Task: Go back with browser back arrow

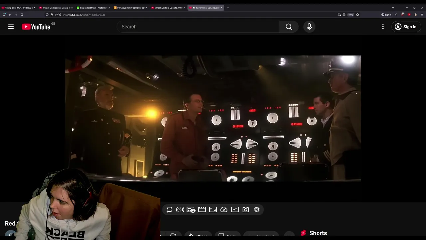Action: click(10, 15)
